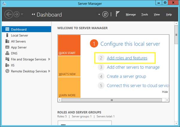Minimize the Server Manager window
The height and width of the screenshot is (127, 180).
pyautogui.click(x=159, y=3)
